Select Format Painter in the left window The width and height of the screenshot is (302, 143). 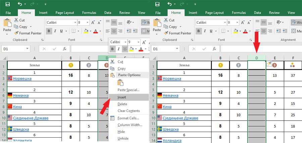28,33
